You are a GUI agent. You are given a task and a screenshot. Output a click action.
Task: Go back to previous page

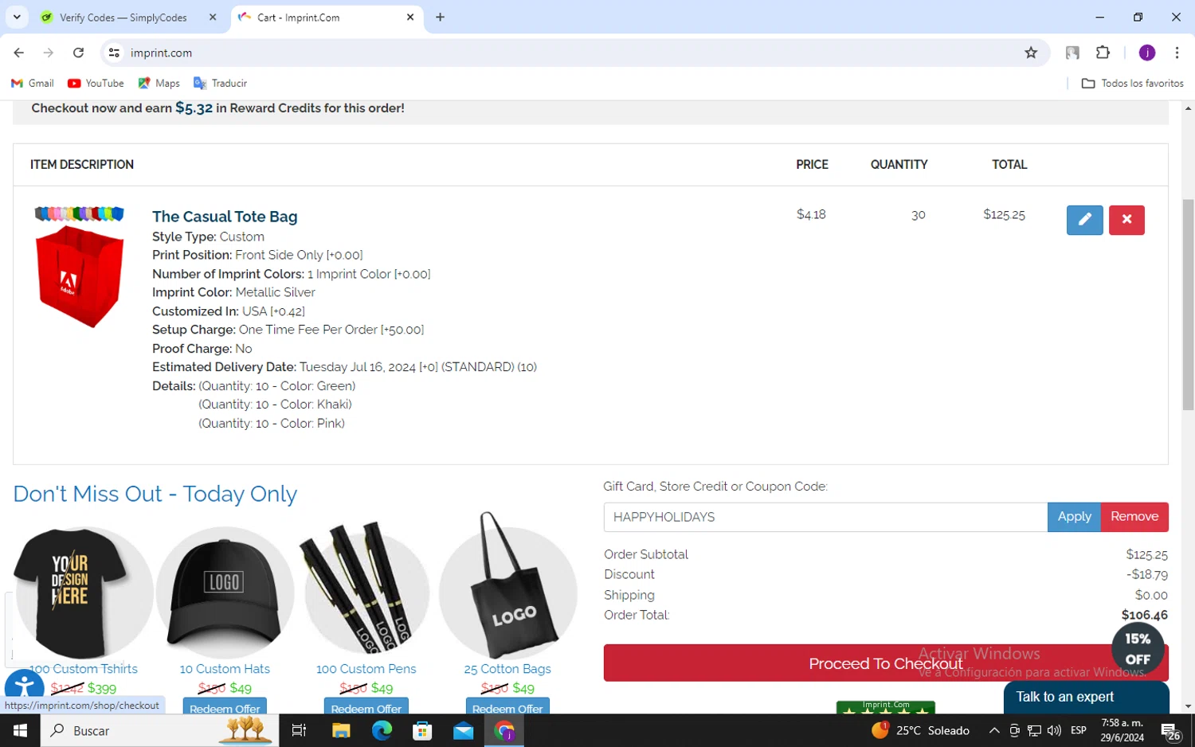[x=18, y=53]
